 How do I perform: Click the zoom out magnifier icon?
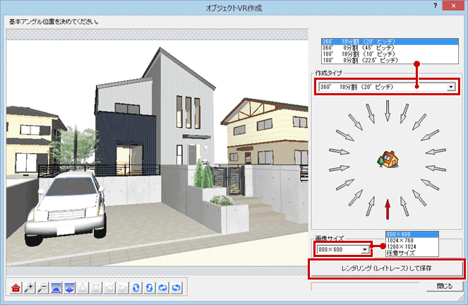(x=41, y=287)
